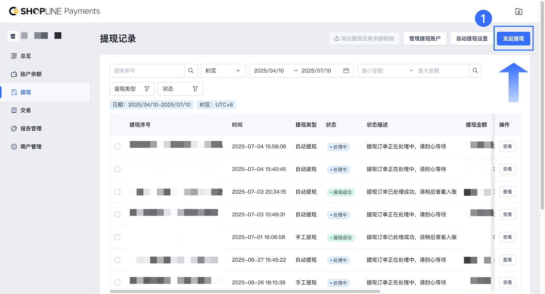Check the 2025-07-04 15:58:06 row checkbox

click(118, 146)
